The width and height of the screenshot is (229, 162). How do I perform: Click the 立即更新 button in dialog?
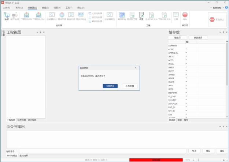tap(110, 86)
